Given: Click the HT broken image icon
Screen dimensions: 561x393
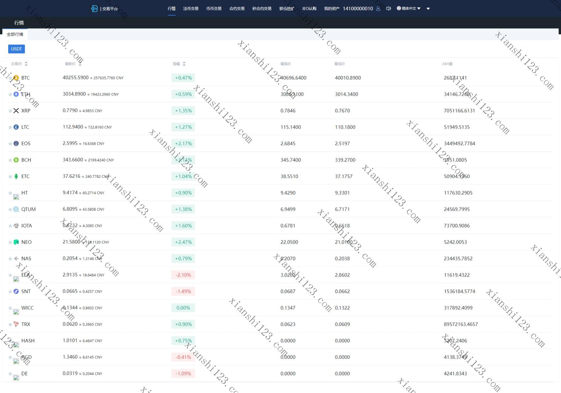Looking at the screenshot, I should [16, 197].
